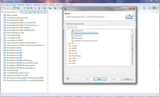Click the Next > button
The image size is (160, 97).
click(x=100, y=79)
